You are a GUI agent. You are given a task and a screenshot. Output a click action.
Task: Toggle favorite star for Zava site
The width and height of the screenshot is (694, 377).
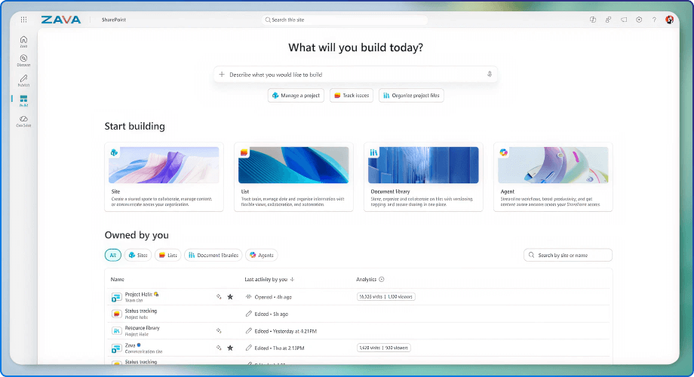(230, 348)
